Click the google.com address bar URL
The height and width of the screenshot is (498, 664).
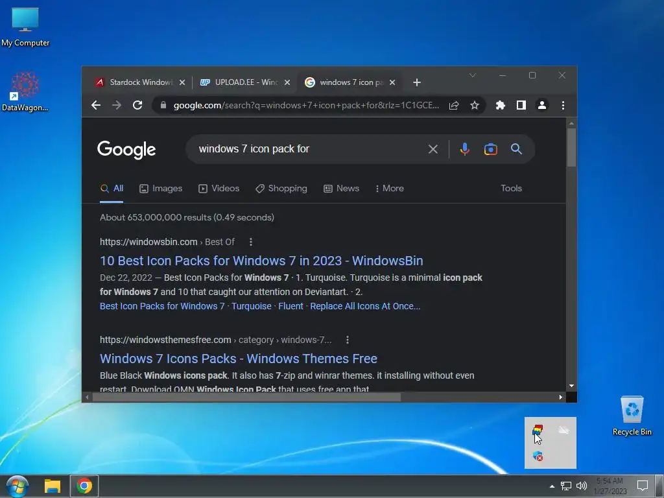pyautogui.click(x=306, y=105)
